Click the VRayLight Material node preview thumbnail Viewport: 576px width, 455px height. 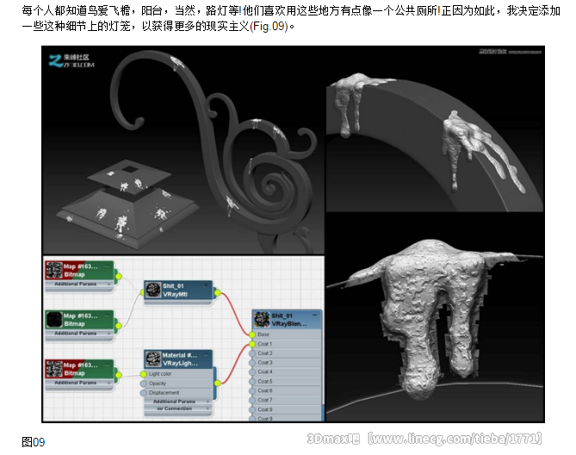(x=152, y=359)
